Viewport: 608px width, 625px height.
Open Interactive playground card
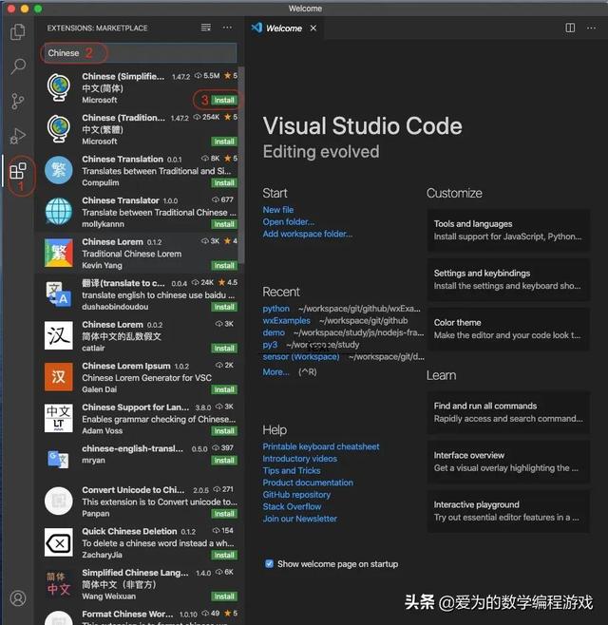(508, 511)
